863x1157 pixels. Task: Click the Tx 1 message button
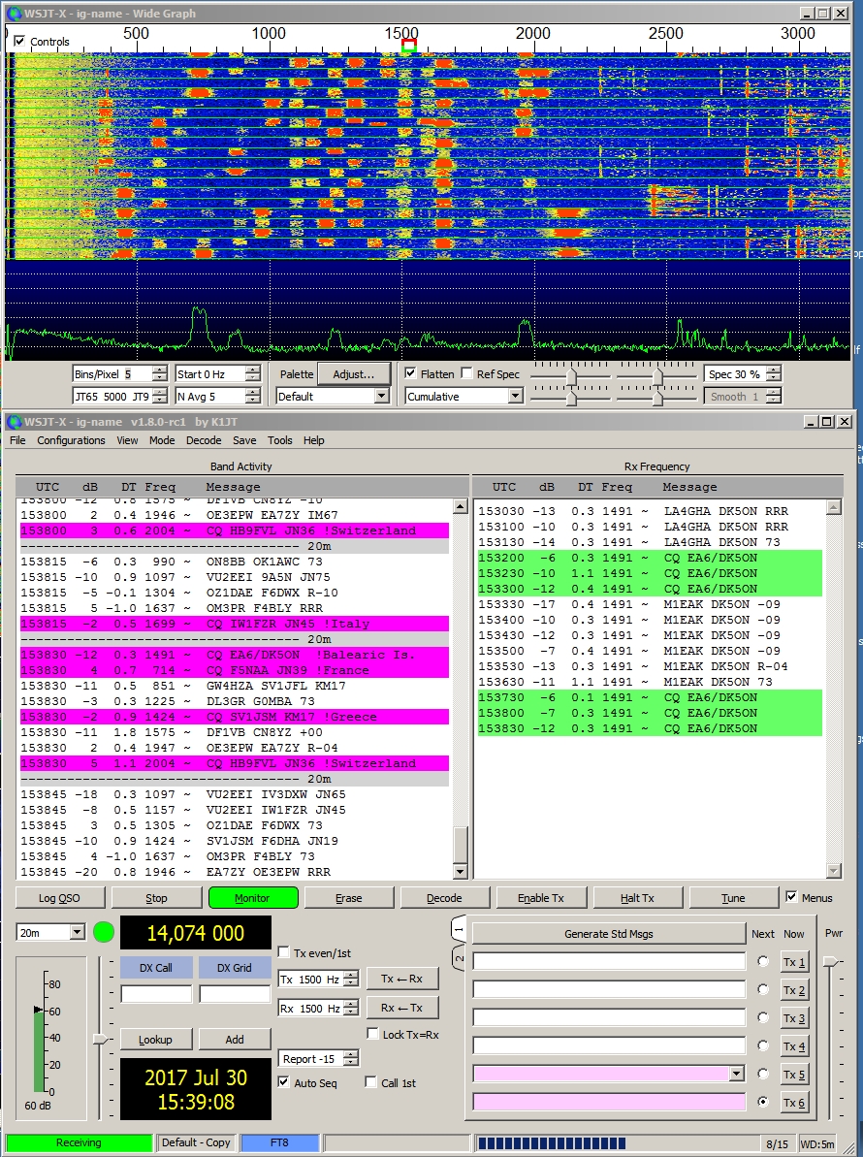(794, 962)
